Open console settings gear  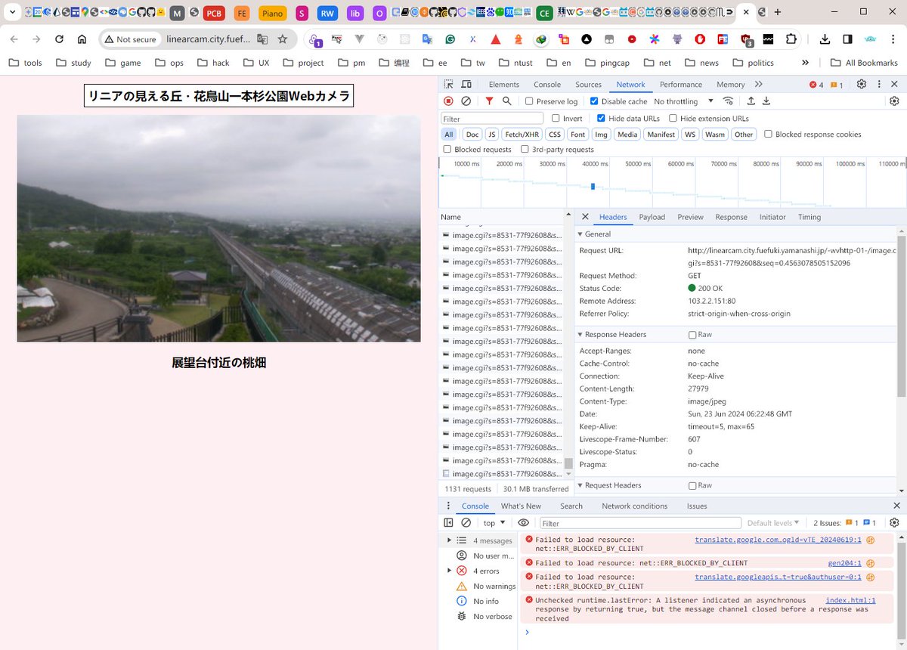[894, 522]
